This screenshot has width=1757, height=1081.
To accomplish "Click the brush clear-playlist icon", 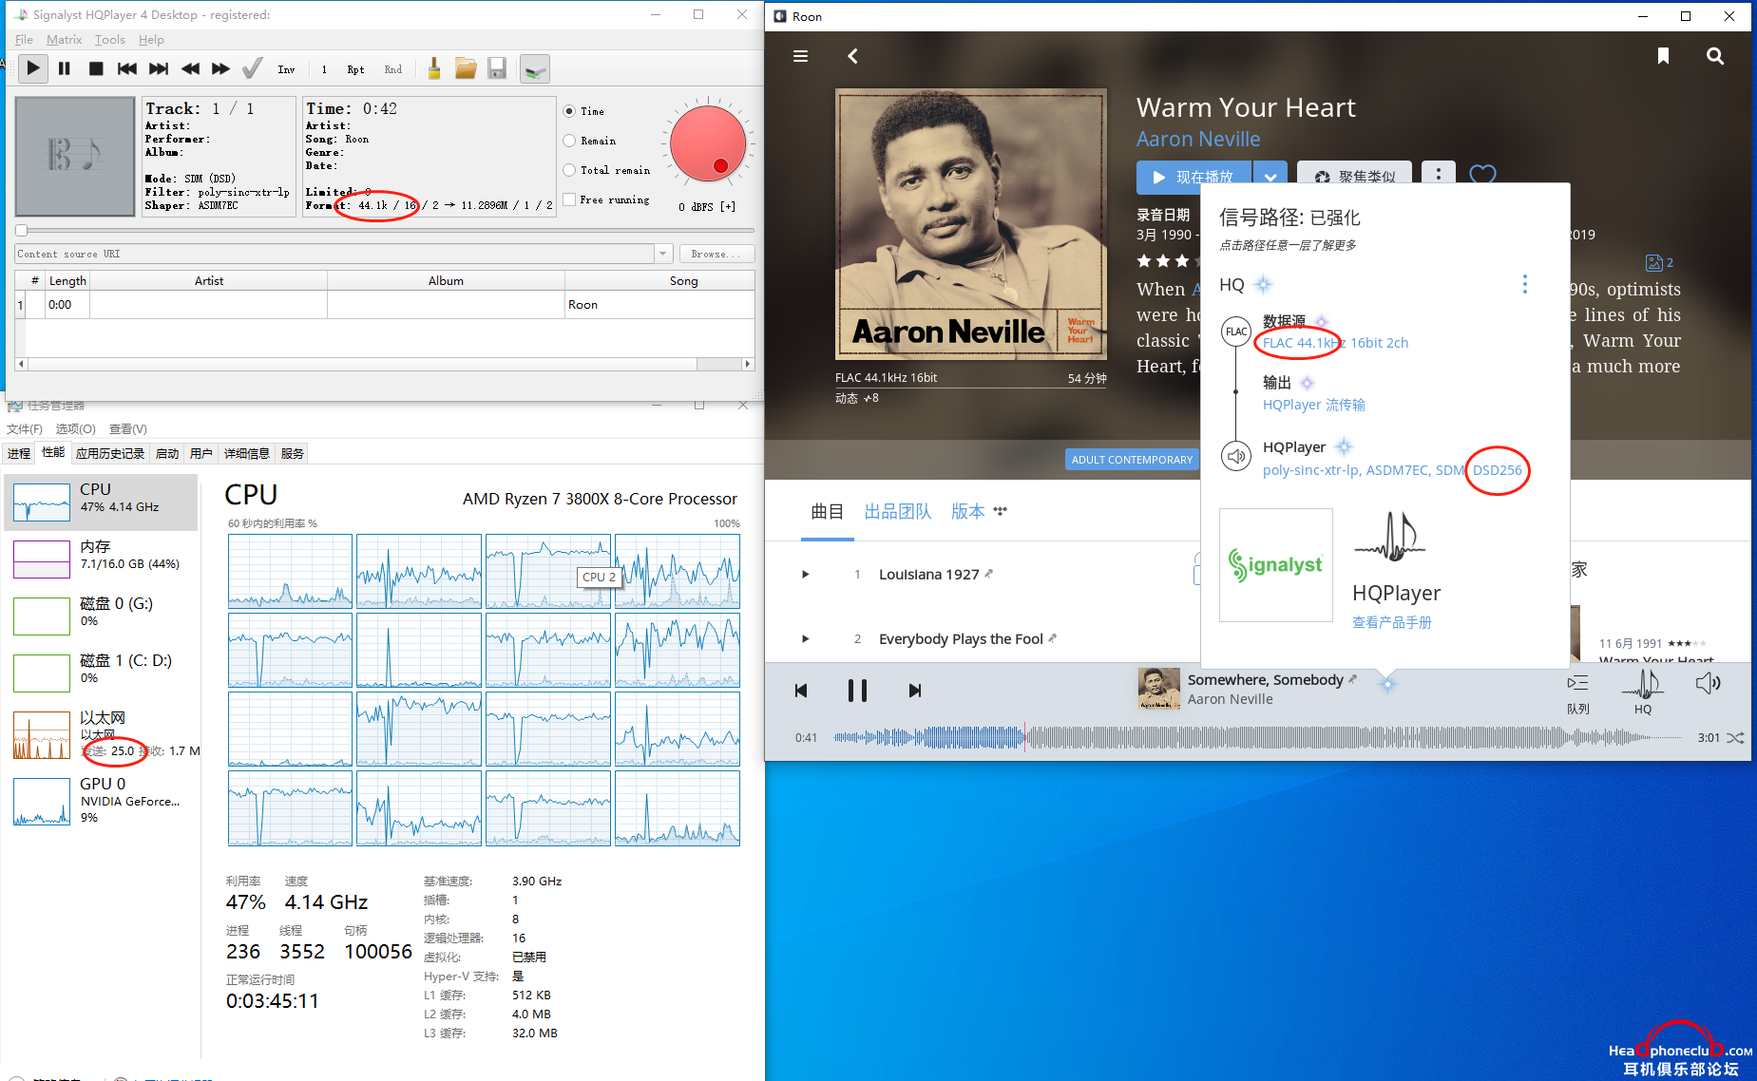I will (434, 68).
